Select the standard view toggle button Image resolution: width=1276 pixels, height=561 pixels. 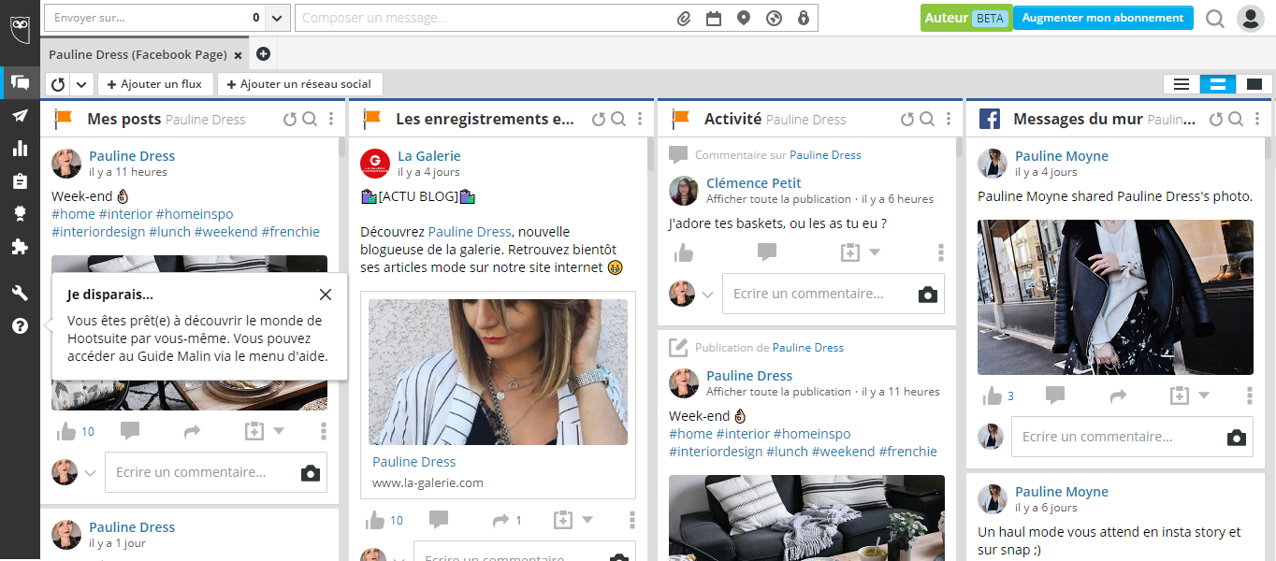coord(1218,84)
